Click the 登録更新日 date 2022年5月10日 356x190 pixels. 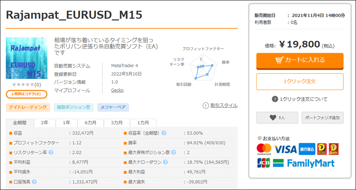(126, 74)
